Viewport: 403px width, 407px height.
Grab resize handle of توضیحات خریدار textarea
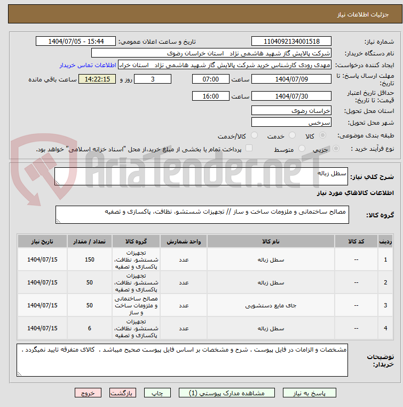[x=19, y=374]
